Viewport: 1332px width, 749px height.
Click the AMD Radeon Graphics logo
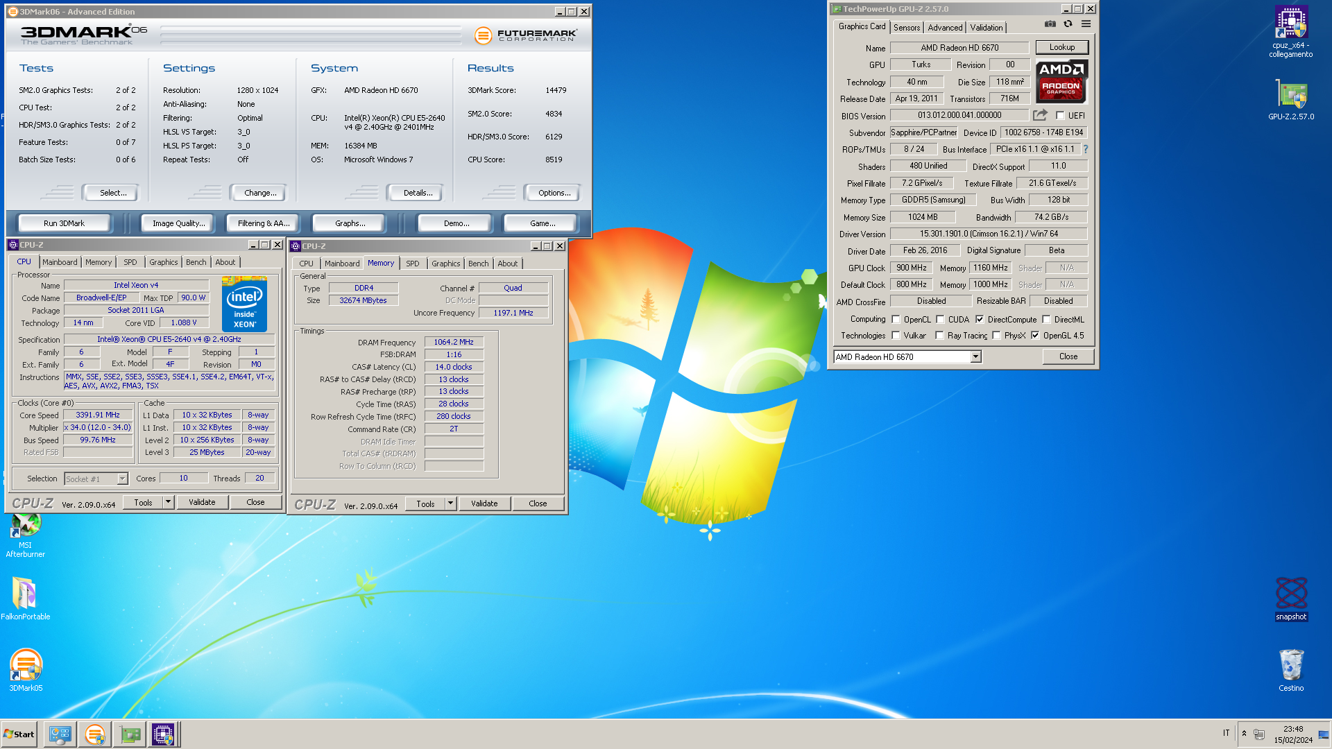(x=1061, y=81)
